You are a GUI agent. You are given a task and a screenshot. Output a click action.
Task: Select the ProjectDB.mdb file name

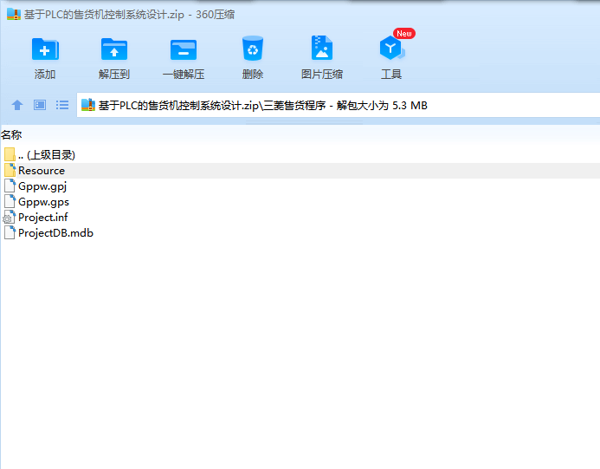56,233
